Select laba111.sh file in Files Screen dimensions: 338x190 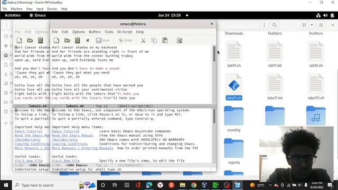click(x=316, y=87)
